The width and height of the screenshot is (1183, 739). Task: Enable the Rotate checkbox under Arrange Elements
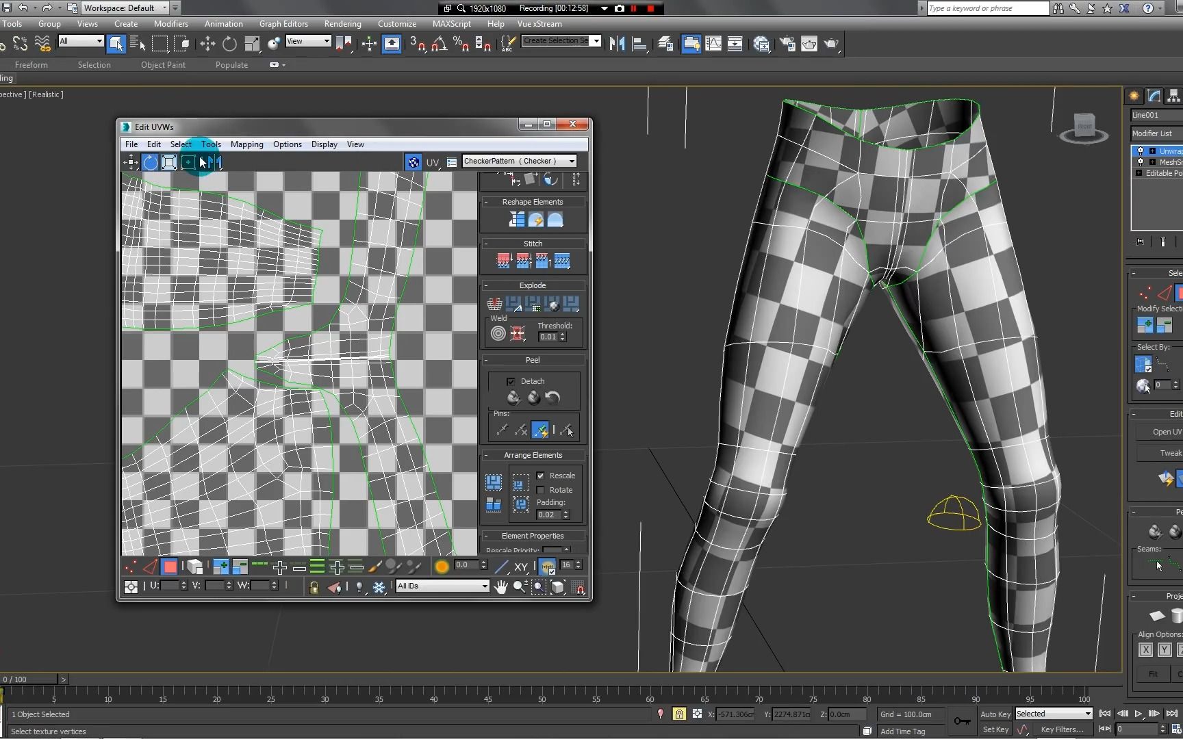click(x=540, y=490)
